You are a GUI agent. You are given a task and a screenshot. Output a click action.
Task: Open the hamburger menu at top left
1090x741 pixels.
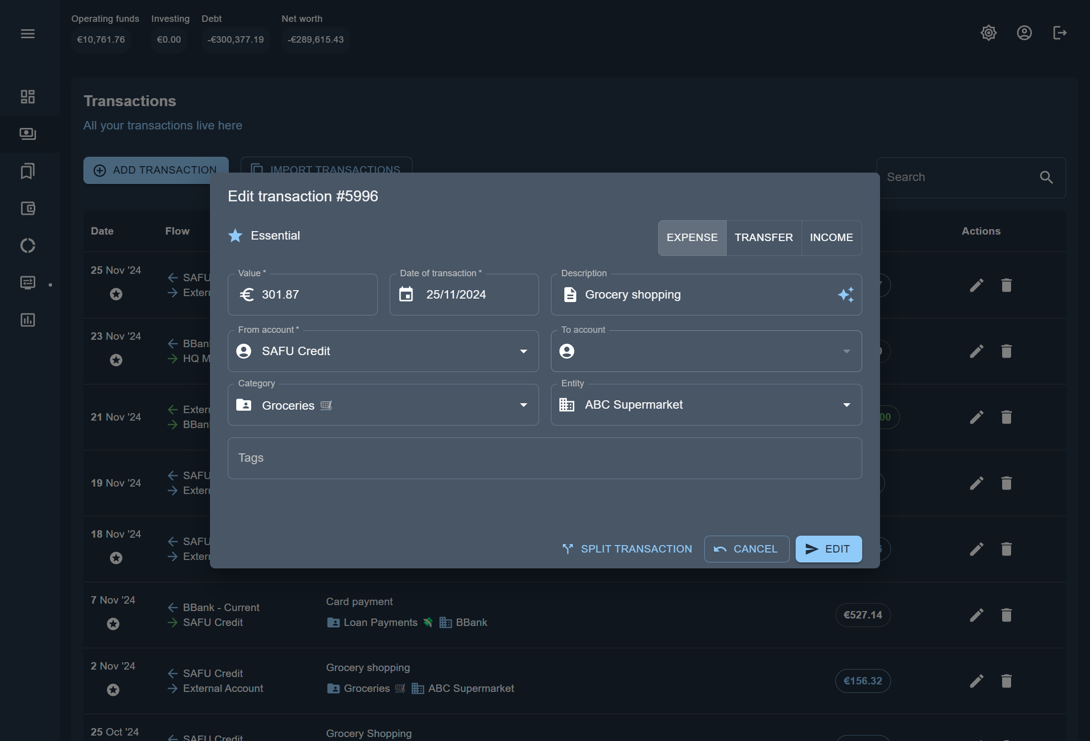[28, 34]
